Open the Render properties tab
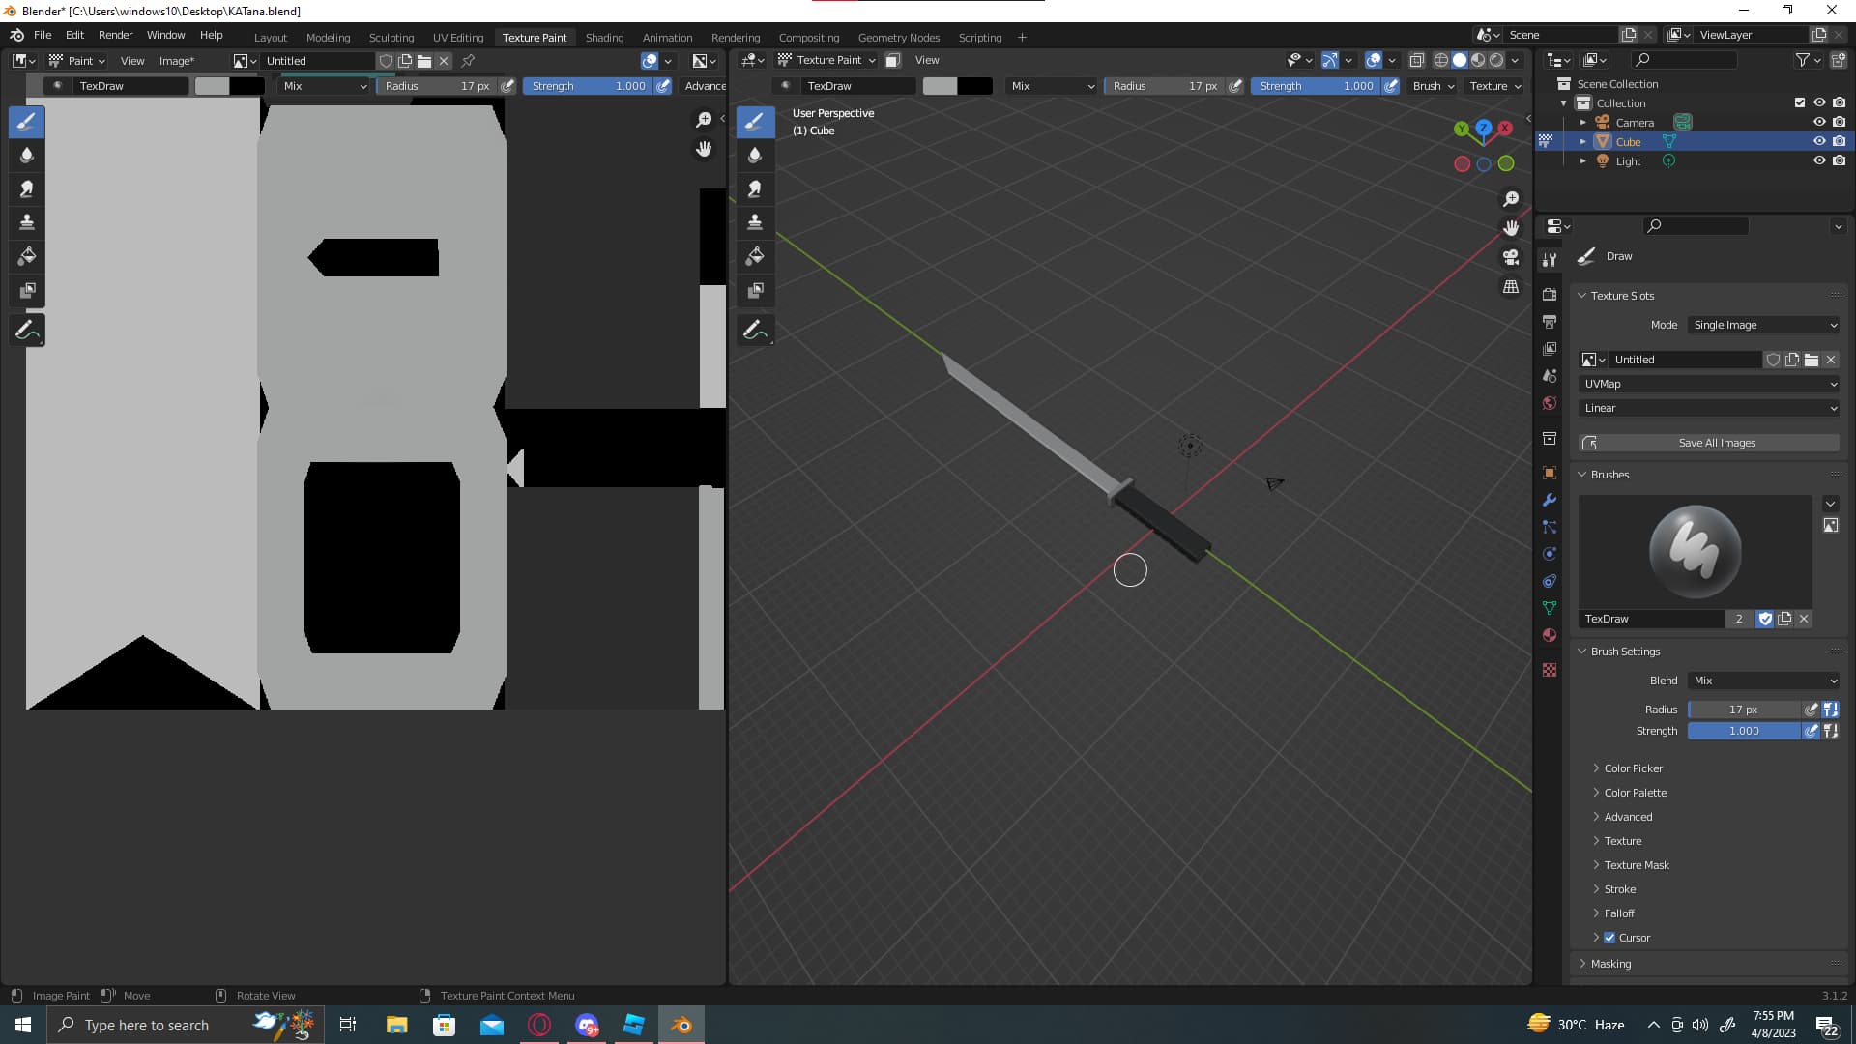 click(x=1550, y=294)
